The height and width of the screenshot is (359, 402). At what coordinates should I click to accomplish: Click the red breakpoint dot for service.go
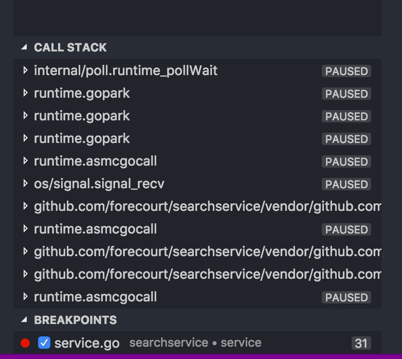click(x=25, y=343)
